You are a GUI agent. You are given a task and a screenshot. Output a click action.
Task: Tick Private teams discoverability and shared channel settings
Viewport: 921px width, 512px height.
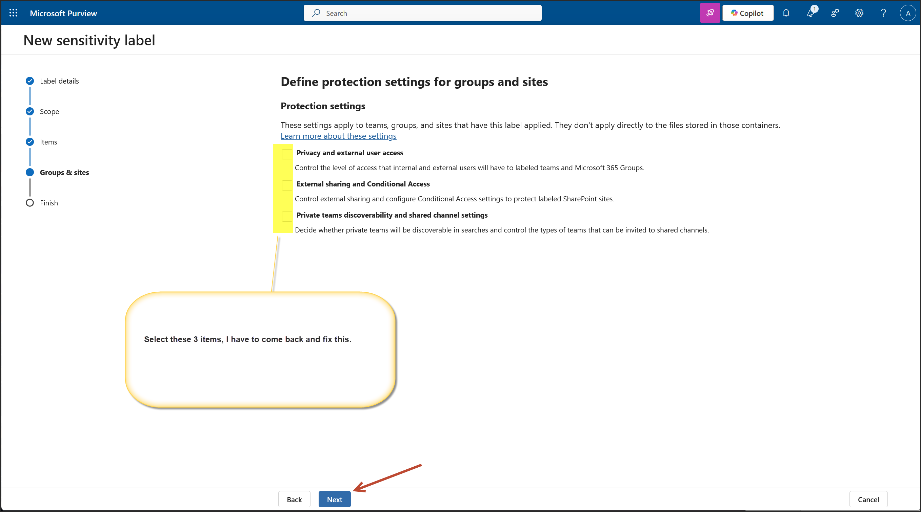287,216
